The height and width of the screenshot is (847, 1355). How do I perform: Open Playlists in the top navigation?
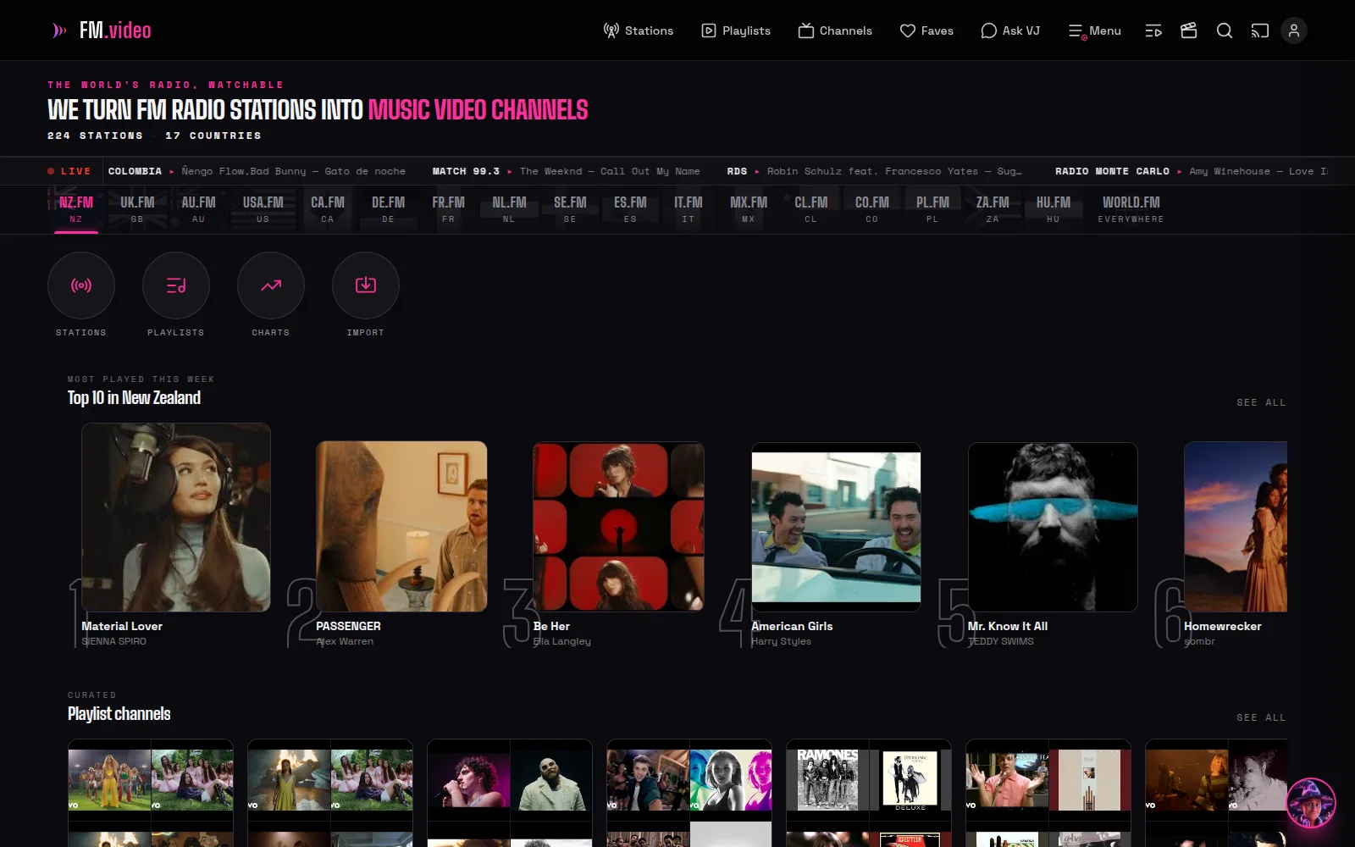click(736, 30)
